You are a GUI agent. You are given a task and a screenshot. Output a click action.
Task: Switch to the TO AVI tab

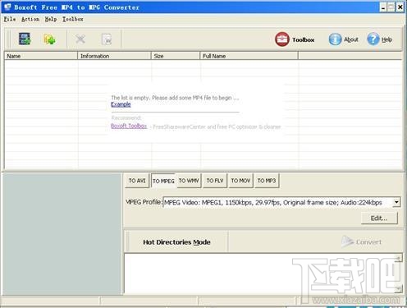point(137,181)
